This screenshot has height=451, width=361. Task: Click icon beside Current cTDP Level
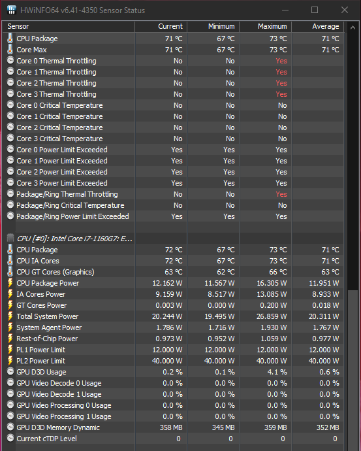[10, 439]
